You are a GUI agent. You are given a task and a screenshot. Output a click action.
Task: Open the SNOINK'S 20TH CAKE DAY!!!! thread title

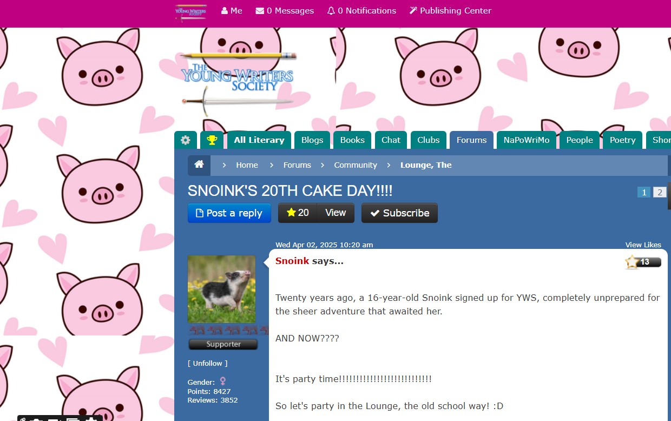coord(290,191)
